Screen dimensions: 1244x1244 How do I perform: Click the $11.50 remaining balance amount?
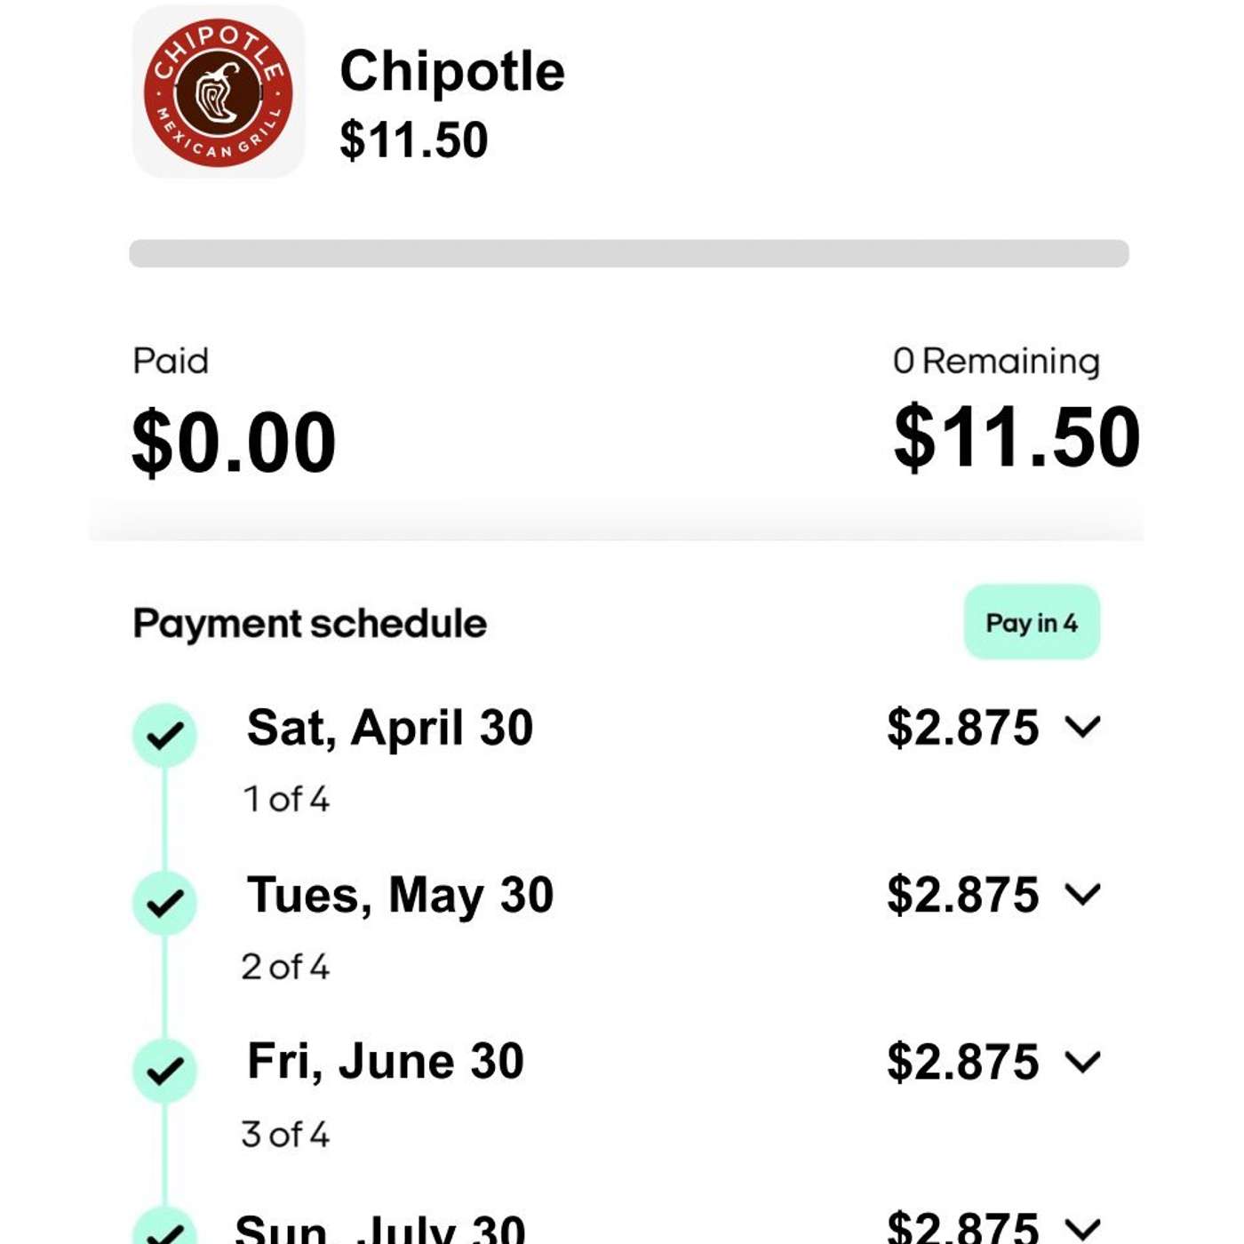[x=1017, y=437]
